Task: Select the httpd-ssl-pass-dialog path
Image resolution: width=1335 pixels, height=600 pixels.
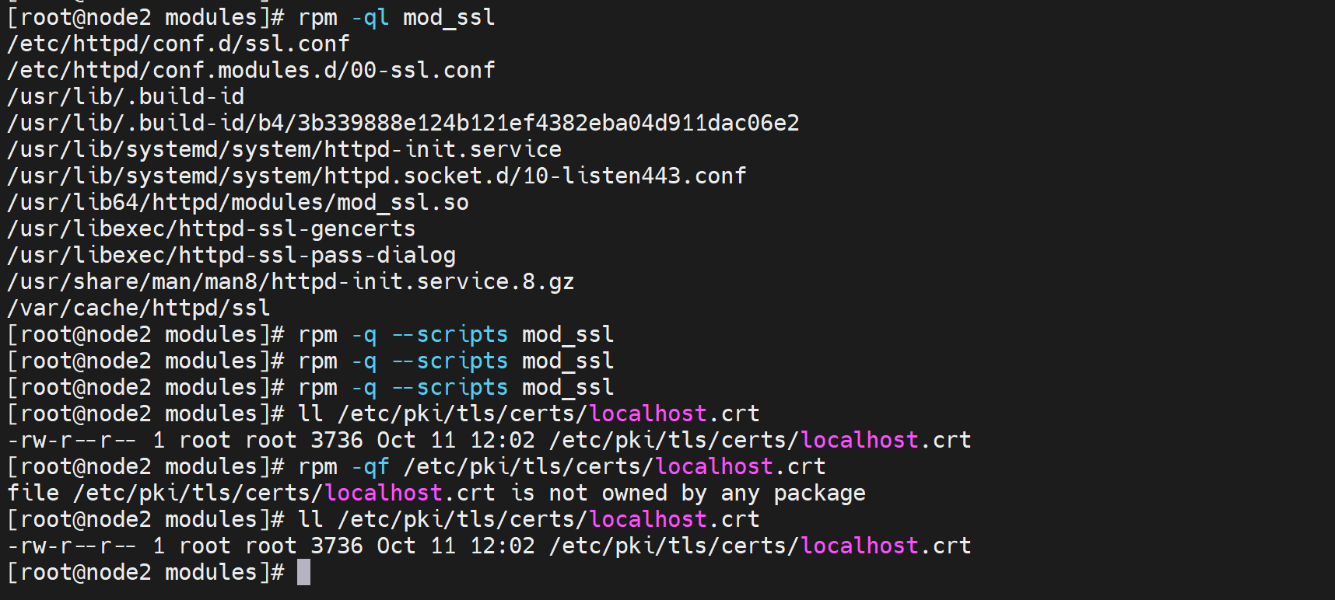Action: point(231,255)
